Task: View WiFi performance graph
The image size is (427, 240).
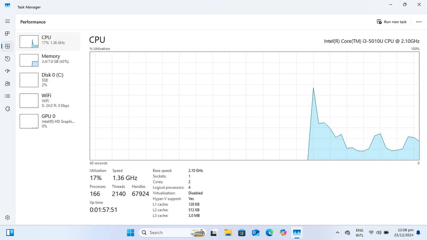Action: (x=48, y=100)
